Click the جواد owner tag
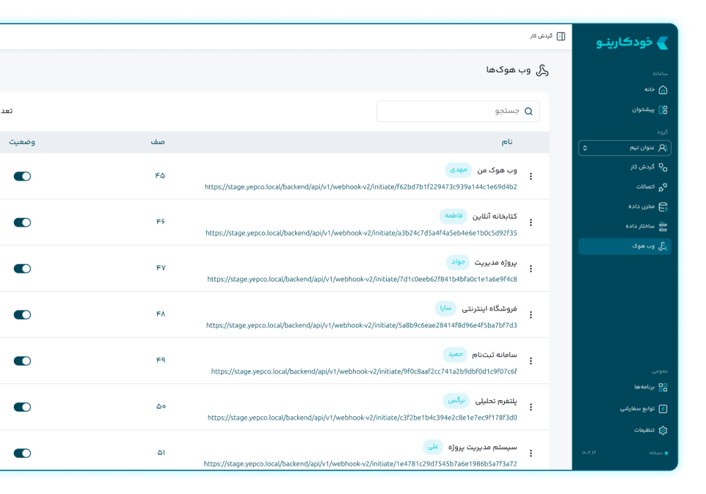The image size is (706, 494). (x=458, y=263)
